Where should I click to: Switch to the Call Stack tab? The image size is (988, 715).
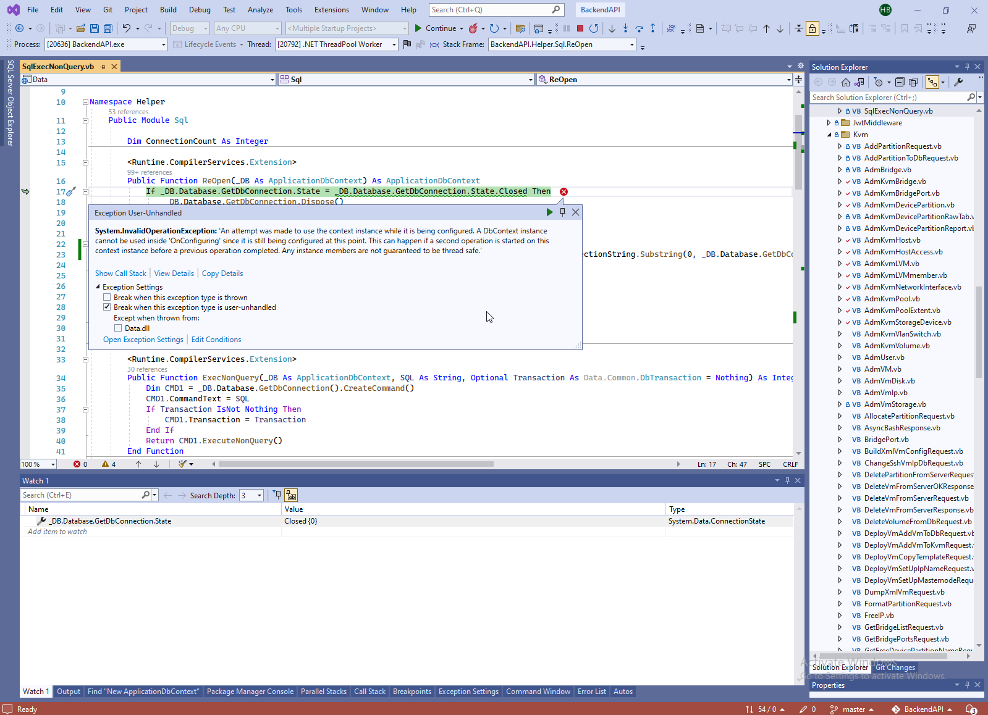coord(369,692)
